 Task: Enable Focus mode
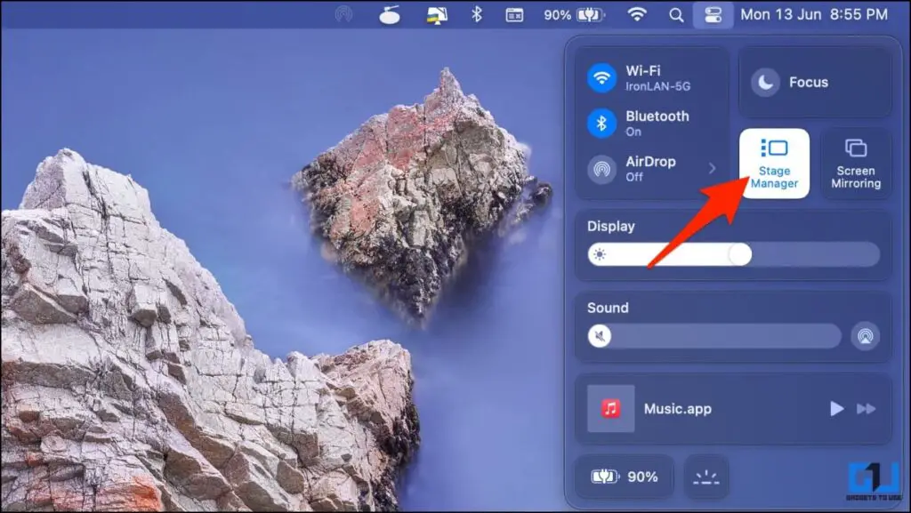[815, 82]
